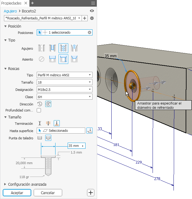Open Designación dropdown M18x2.5
192x199 pixels.
point(65,90)
